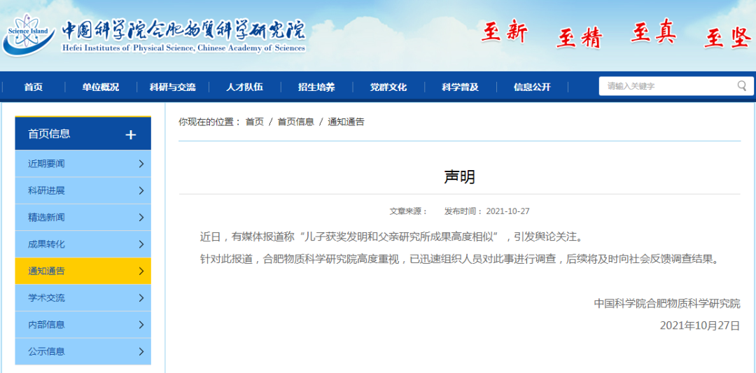Click the arrow icon beside 学术交流

[x=141, y=298]
